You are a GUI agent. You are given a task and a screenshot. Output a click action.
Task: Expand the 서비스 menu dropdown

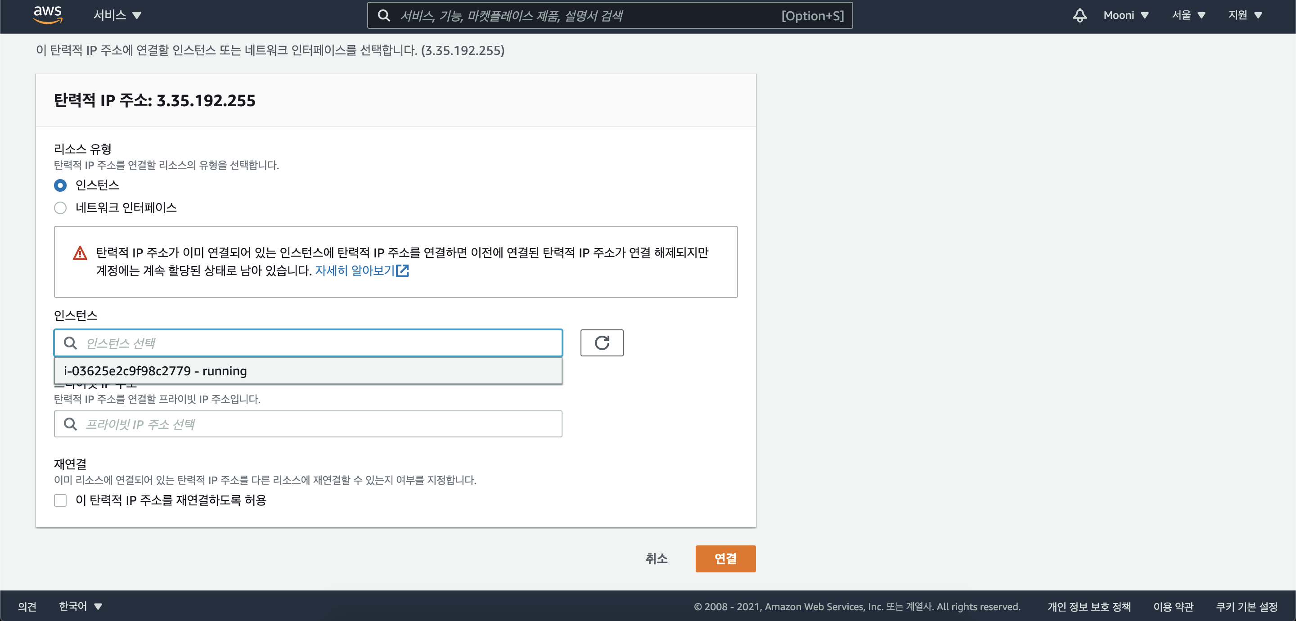117,15
